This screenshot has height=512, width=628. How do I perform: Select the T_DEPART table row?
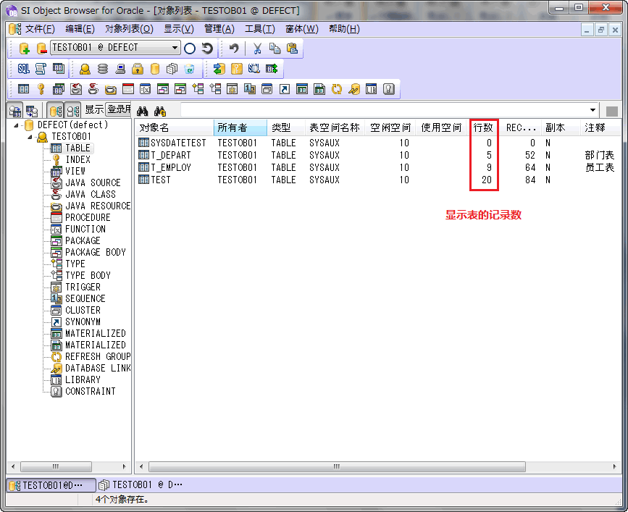(377, 155)
